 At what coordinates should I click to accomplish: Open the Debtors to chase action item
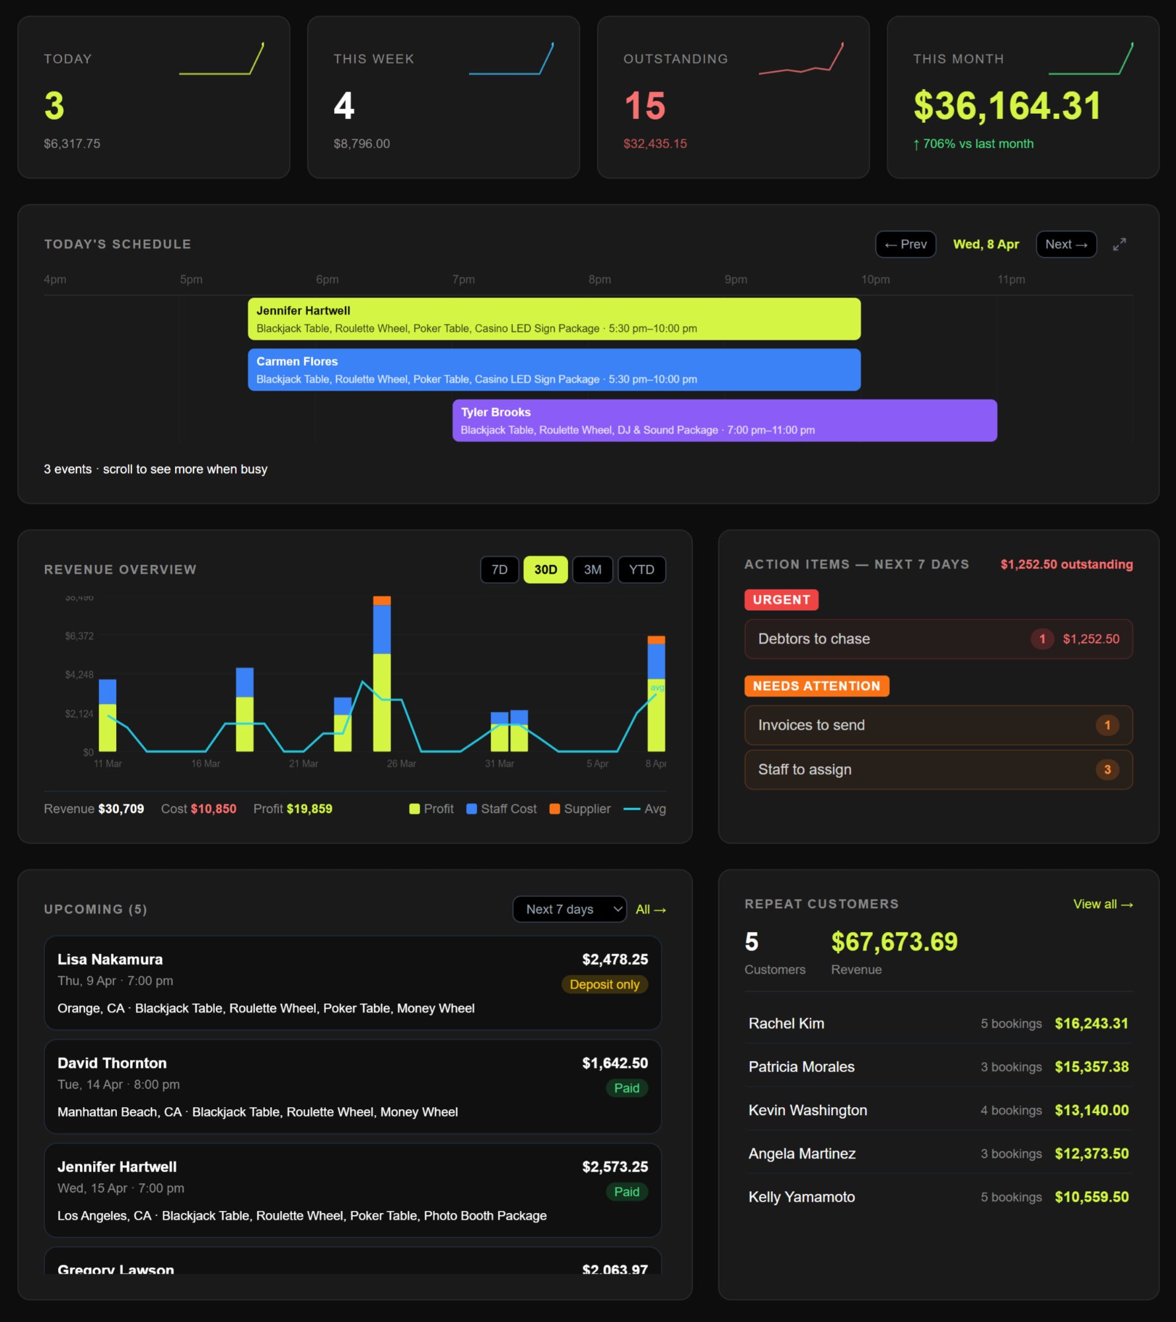(938, 639)
